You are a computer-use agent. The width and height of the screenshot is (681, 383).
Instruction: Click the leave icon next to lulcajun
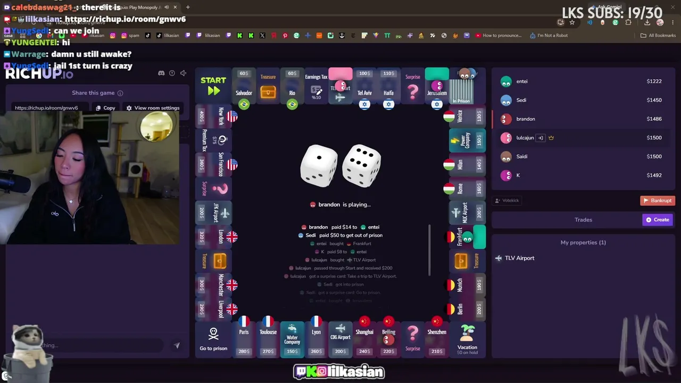tap(541, 138)
